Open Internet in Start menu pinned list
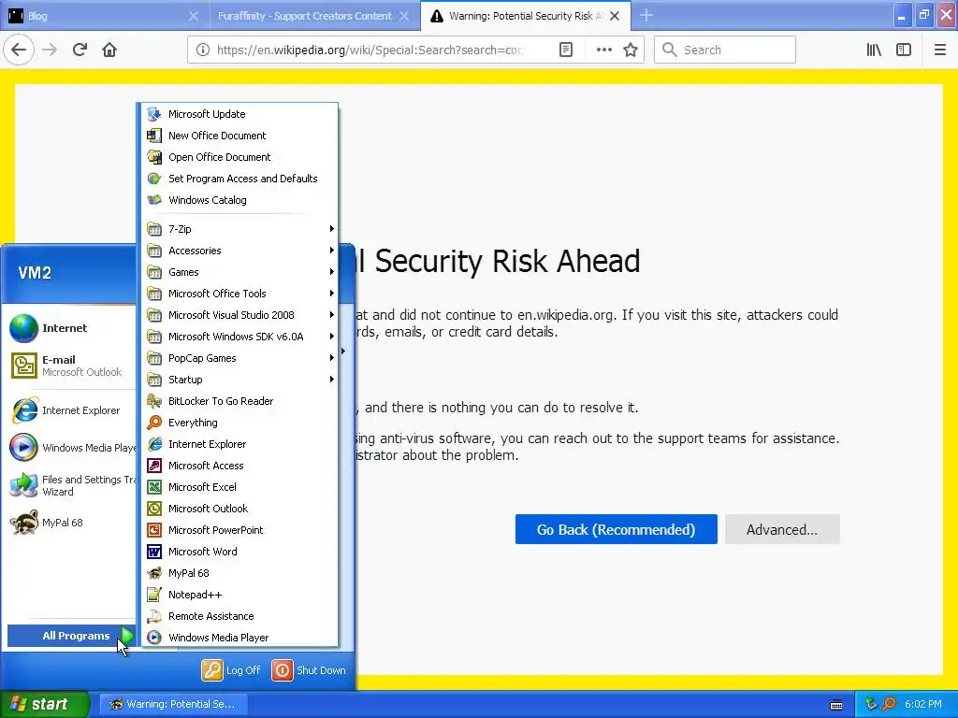Viewport: 958px width, 718px height. (71, 328)
